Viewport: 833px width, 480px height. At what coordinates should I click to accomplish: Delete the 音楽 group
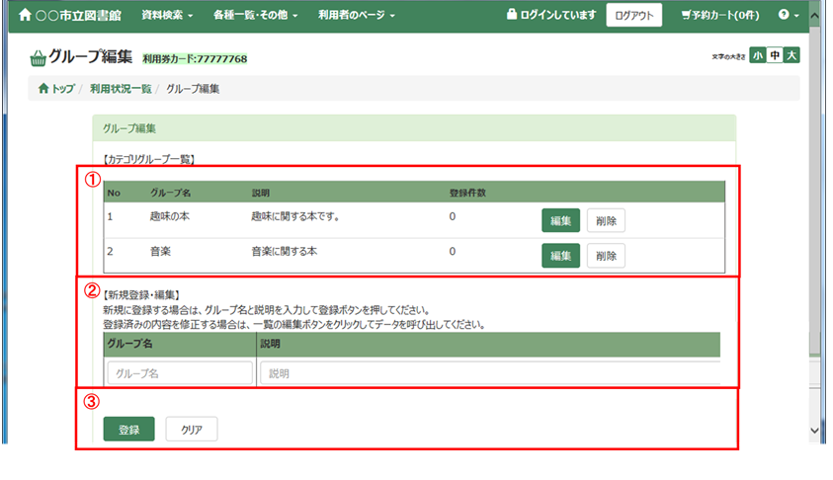click(606, 256)
